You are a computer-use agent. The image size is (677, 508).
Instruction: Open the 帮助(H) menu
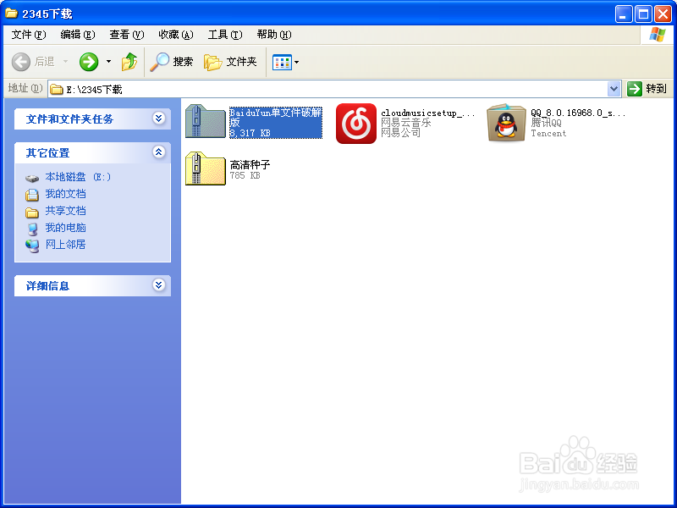273,35
